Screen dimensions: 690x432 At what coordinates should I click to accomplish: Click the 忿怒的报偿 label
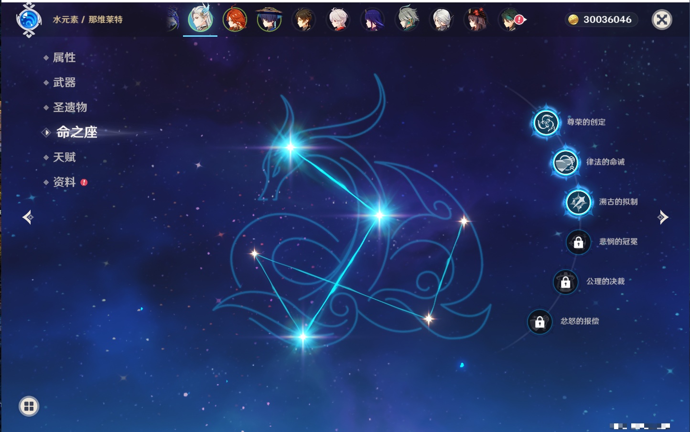pyautogui.click(x=580, y=321)
